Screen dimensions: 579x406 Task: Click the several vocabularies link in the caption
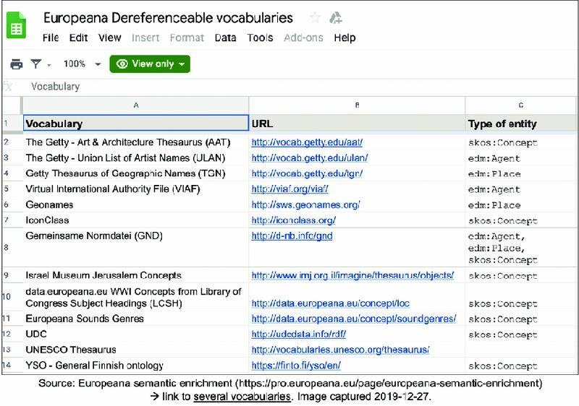[x=242, y=397]
